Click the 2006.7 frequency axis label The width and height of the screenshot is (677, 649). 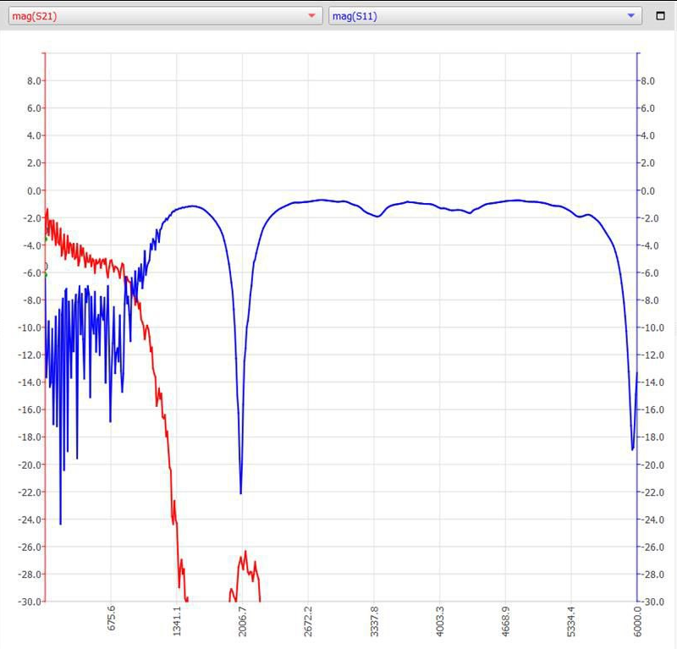tap(242, 621)
